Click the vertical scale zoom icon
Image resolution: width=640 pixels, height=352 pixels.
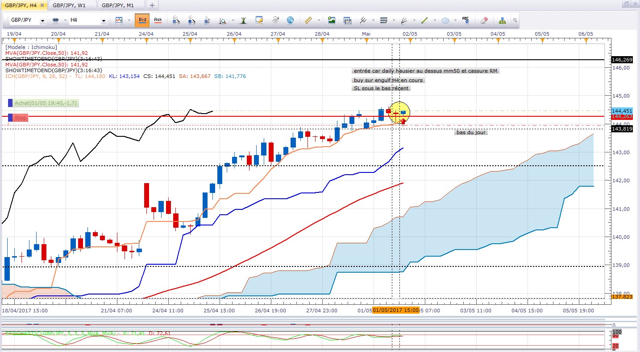222,20
